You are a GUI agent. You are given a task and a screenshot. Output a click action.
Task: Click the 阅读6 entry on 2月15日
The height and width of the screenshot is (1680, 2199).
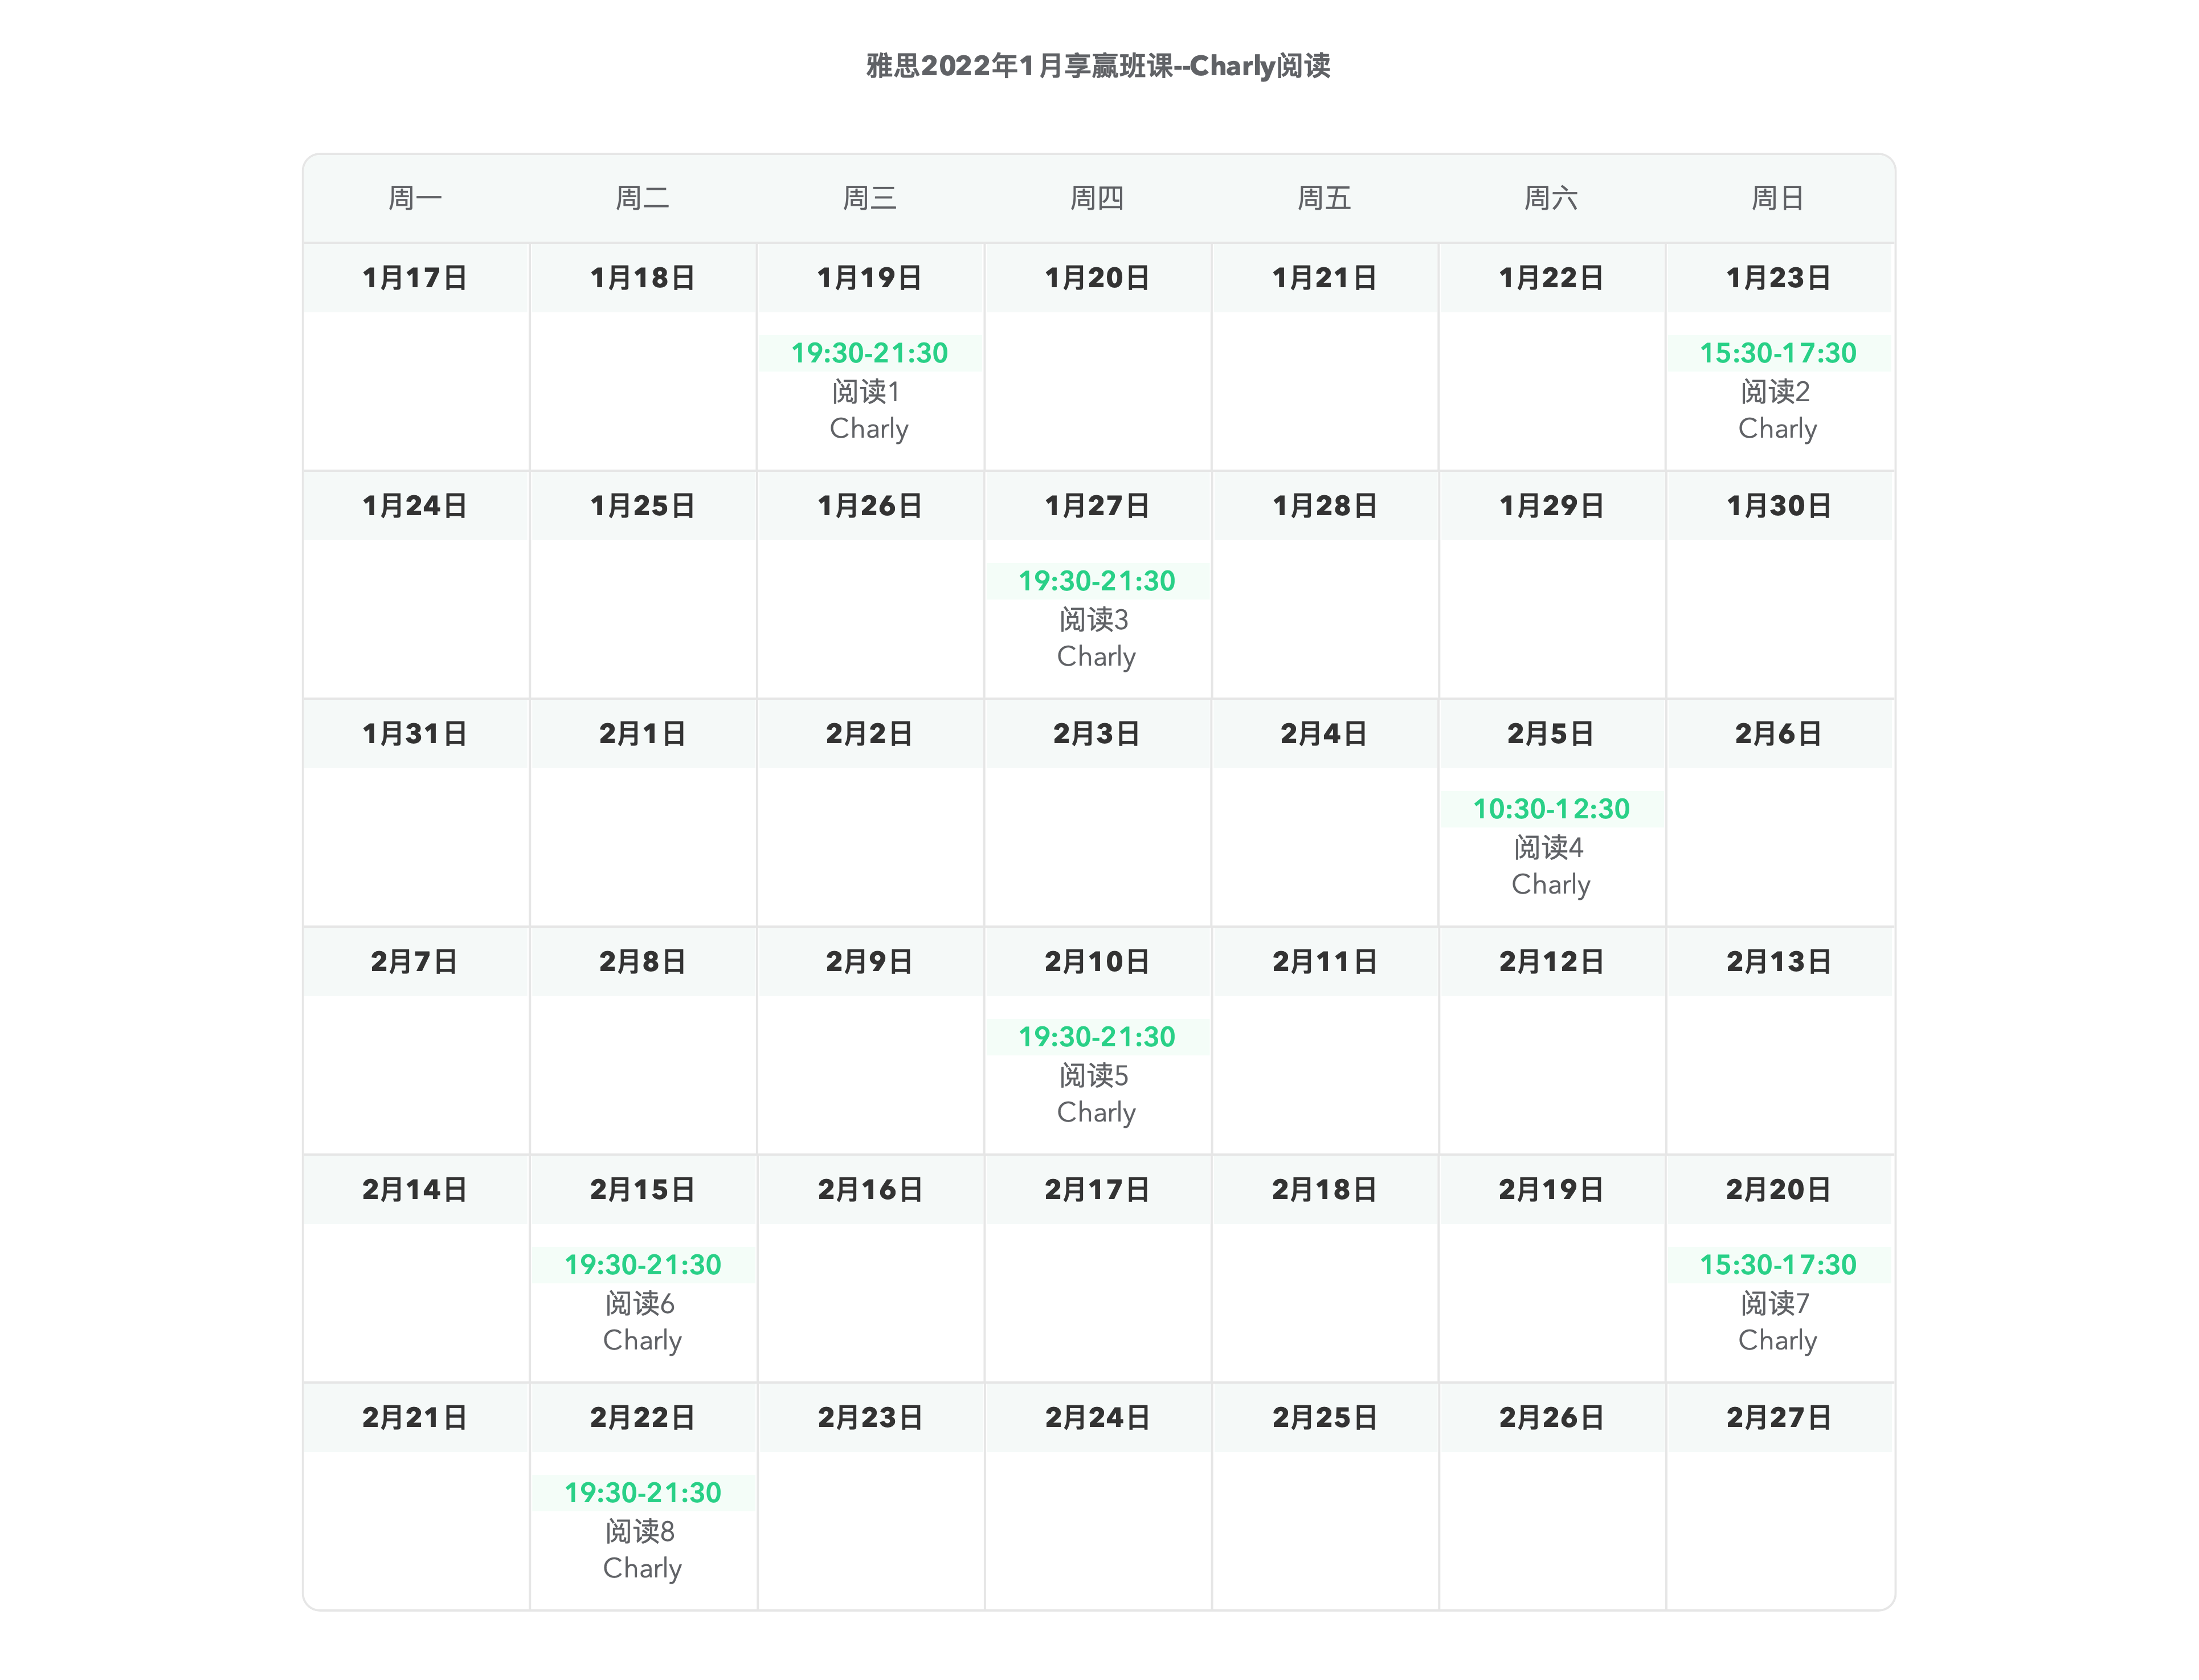point(641,1303)
